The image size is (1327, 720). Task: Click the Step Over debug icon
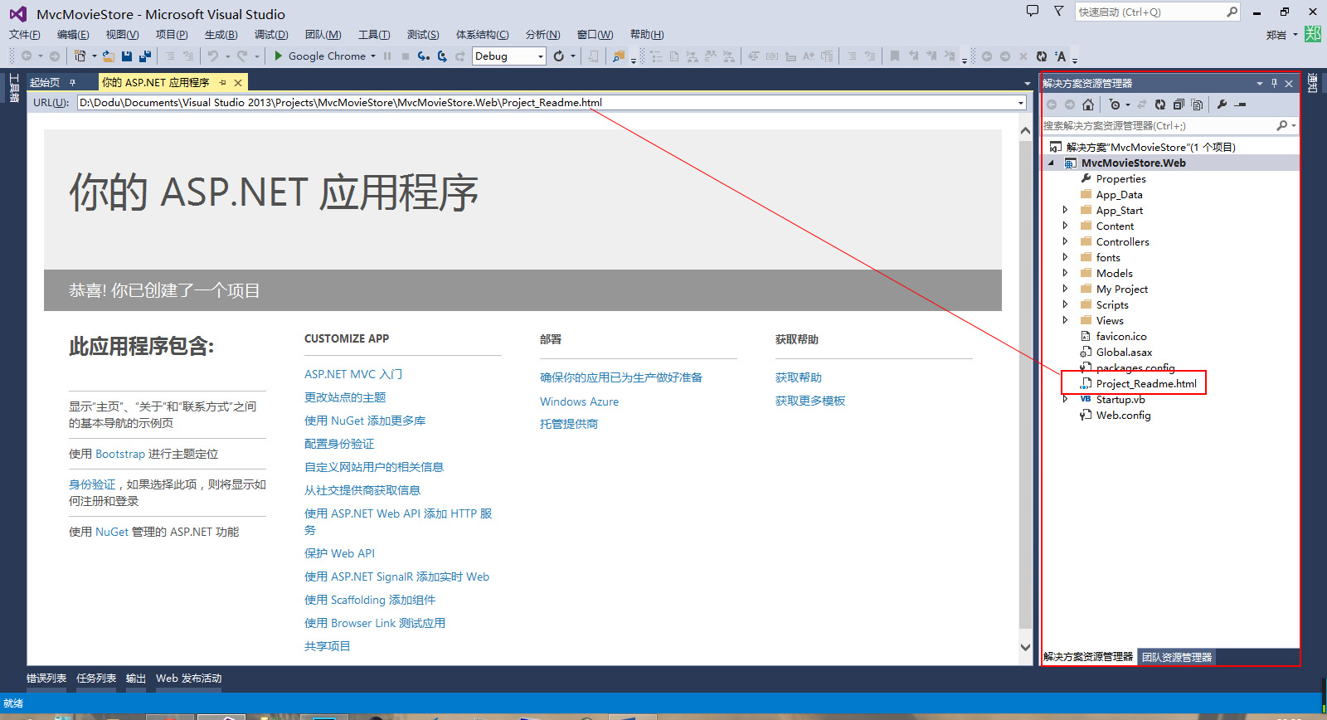pyautogui.click(x=442, y=56)
